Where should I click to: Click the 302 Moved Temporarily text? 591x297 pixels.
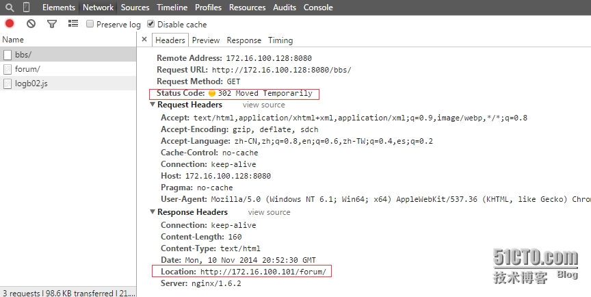click(265, 94)
